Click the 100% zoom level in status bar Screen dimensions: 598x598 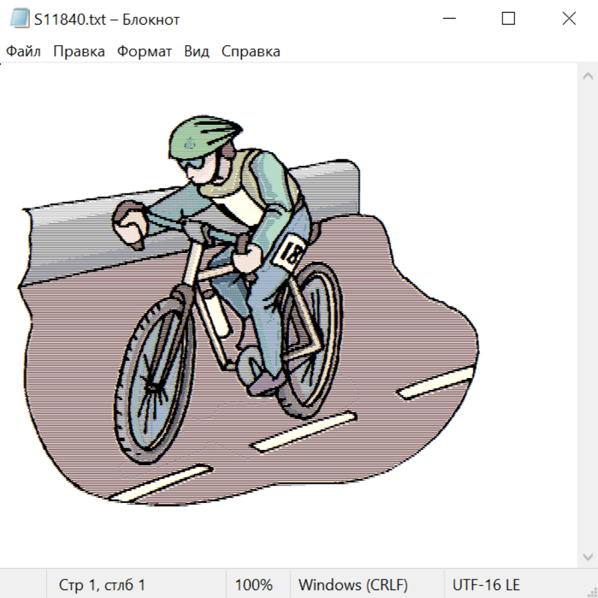pyautogui.click(x=254, y=585)
